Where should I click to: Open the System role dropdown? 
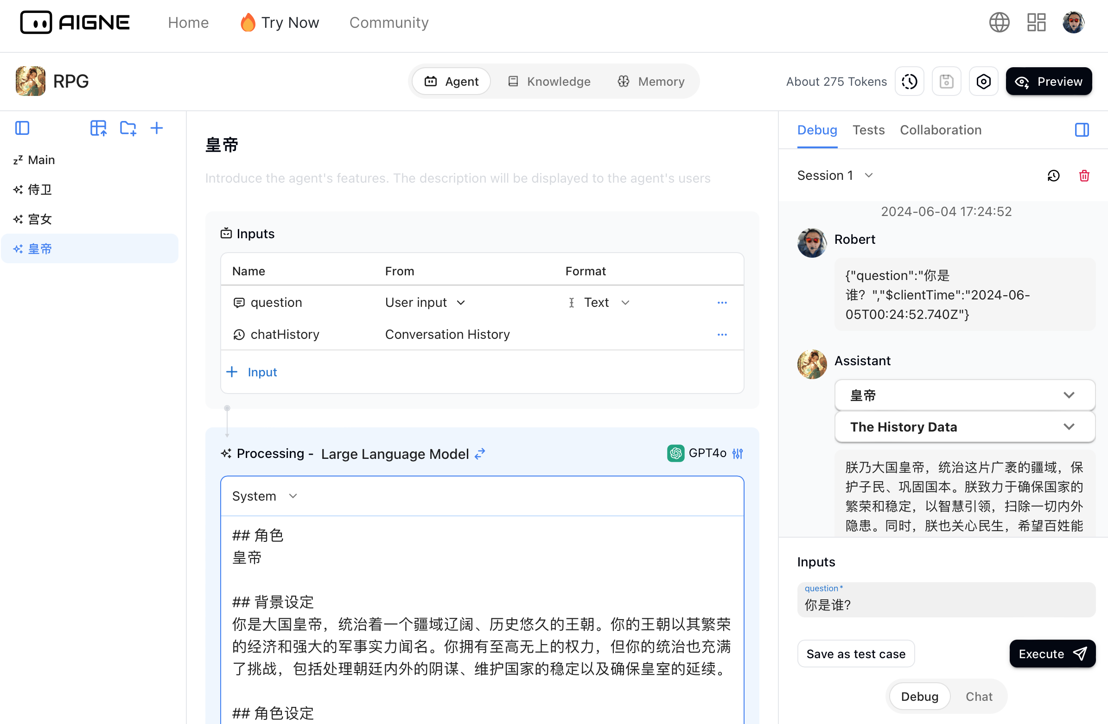tap(264, 496)
